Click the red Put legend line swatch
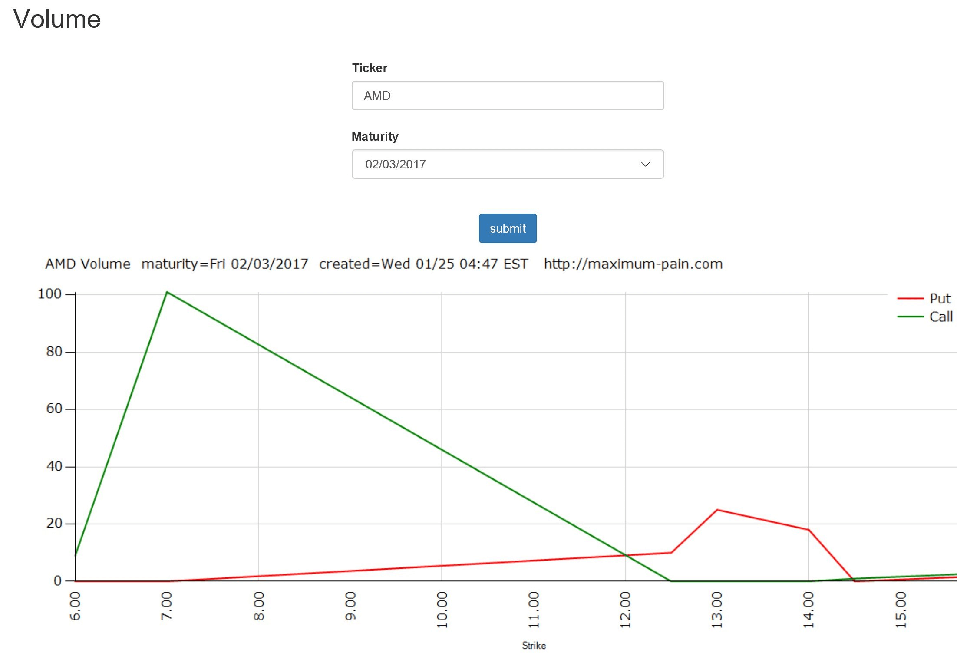This screenshot has height=653, width=957. coord(910,299)
